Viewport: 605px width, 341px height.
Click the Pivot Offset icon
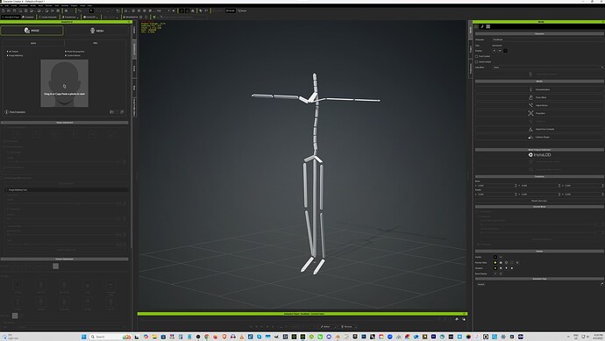[x=530, y=97]
